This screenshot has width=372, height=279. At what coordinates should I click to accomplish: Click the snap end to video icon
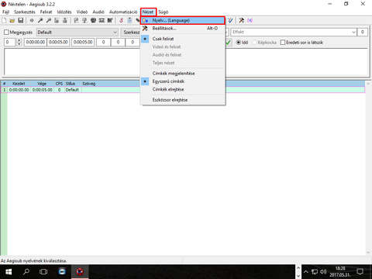click(84, 20)
